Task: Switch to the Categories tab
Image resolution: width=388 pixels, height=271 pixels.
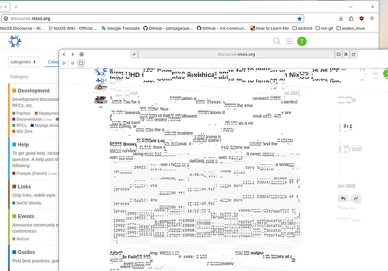Action: tap(53, 62)
